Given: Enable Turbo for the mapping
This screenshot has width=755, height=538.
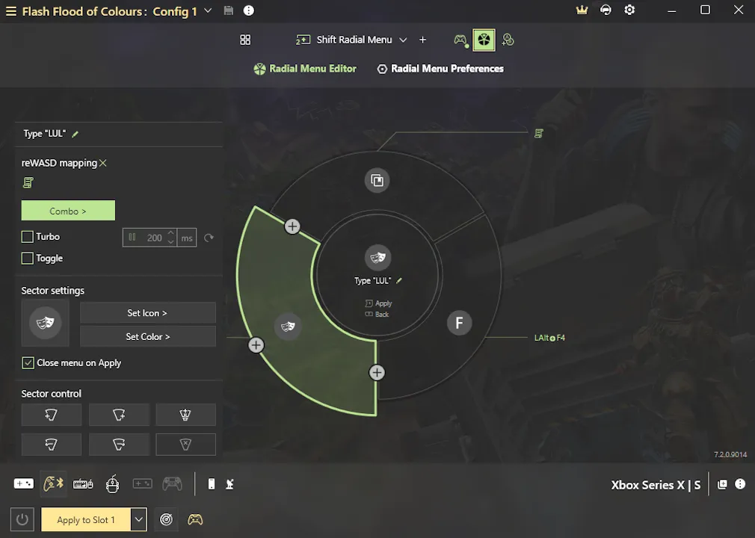Looking at the screenshot, I should 28,236.
